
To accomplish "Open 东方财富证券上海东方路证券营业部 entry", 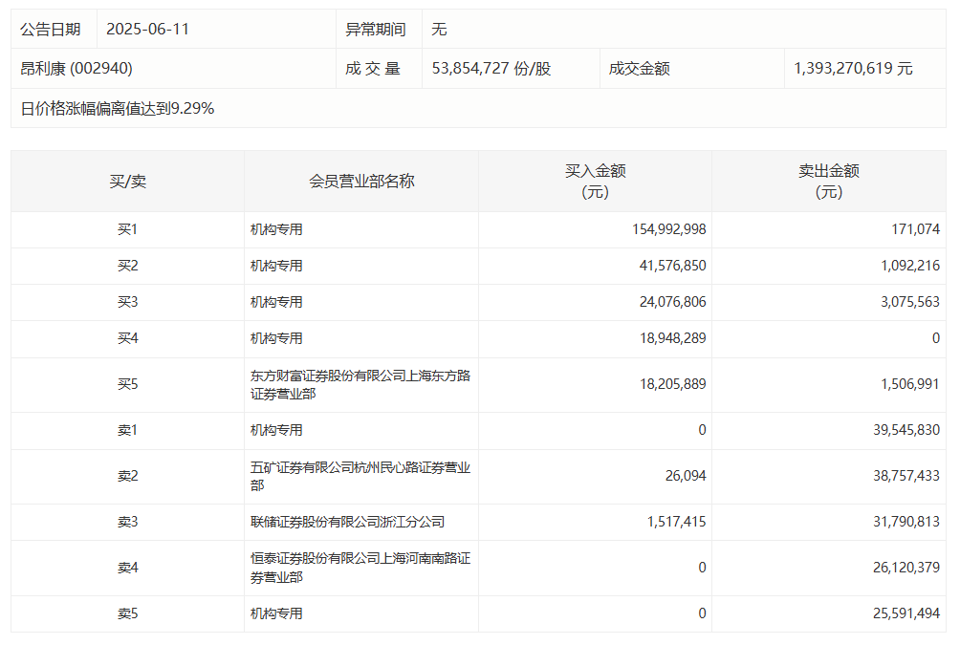I will [360, 385].
